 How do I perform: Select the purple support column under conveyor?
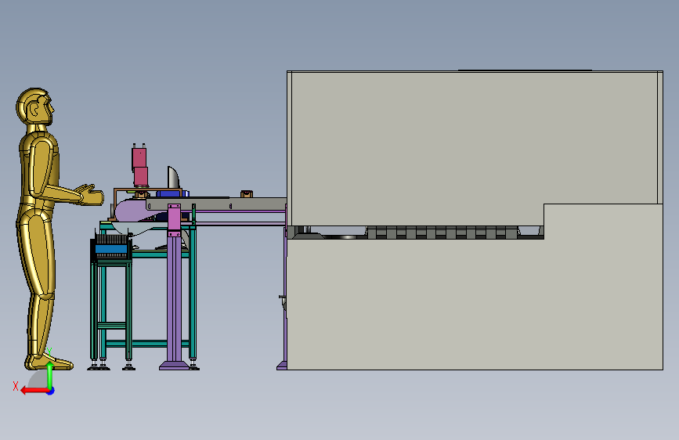174,299
